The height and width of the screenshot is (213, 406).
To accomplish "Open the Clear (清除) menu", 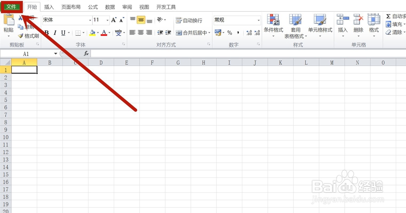I will pos(395,32).
